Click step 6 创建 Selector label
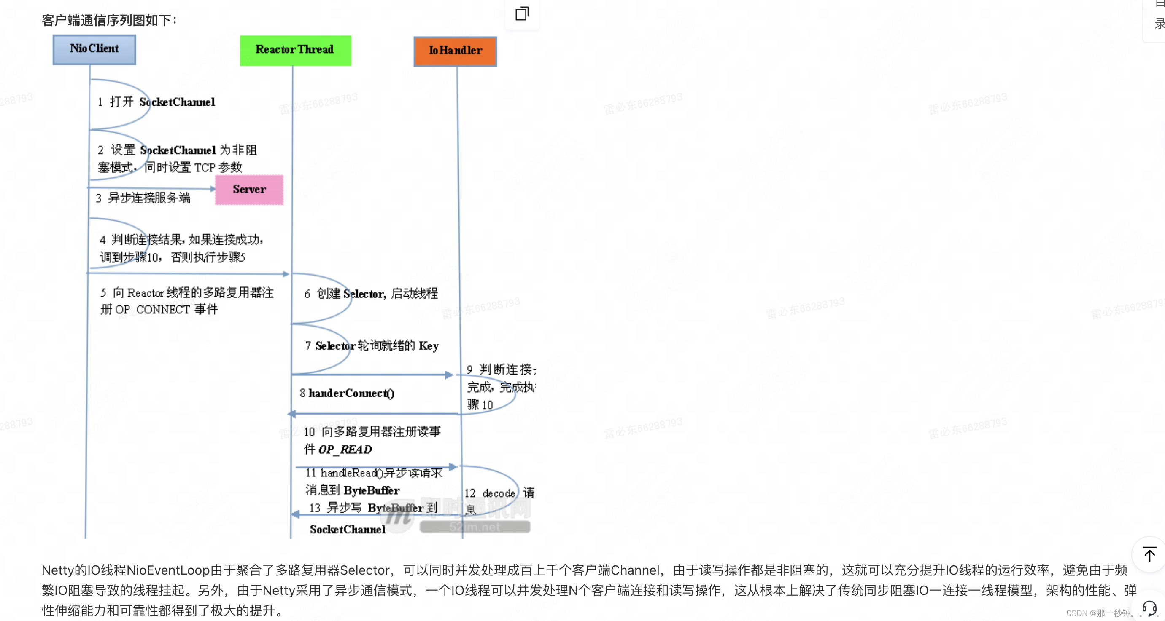1165x621 pixels. (371, 294)
